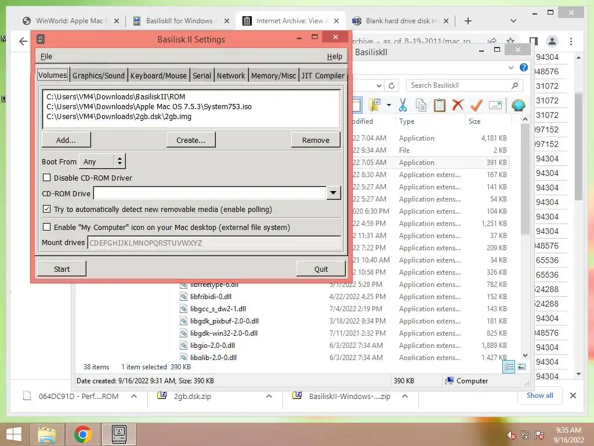Switch Explorer to details view icon
This screenshot has height=446, width=594.
[509, 367]
